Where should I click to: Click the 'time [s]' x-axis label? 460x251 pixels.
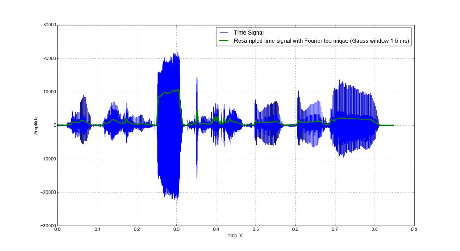click(x=235, y=236)
